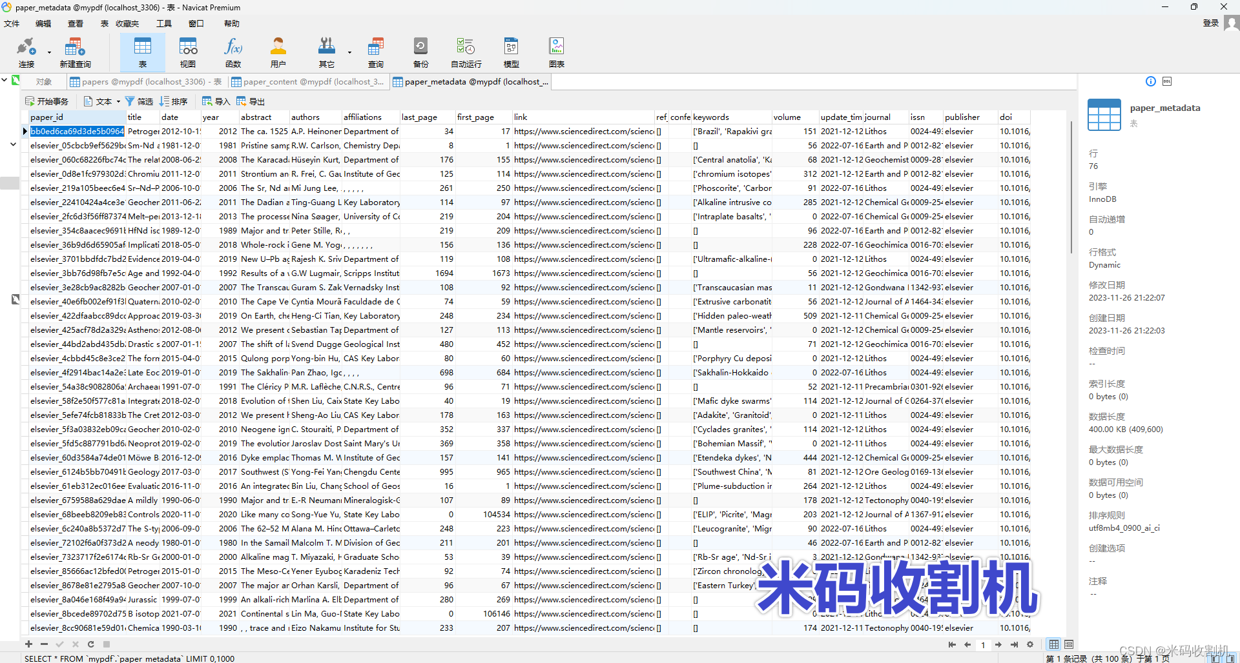Go to the last page of records
Screen dimensions: 1240x663
tap(1014, 644)
